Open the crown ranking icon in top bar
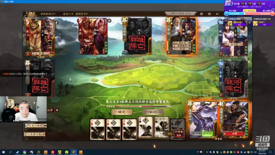The image size is (275, 155). [201, 14]
